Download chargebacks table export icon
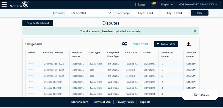 click(189, 44)
